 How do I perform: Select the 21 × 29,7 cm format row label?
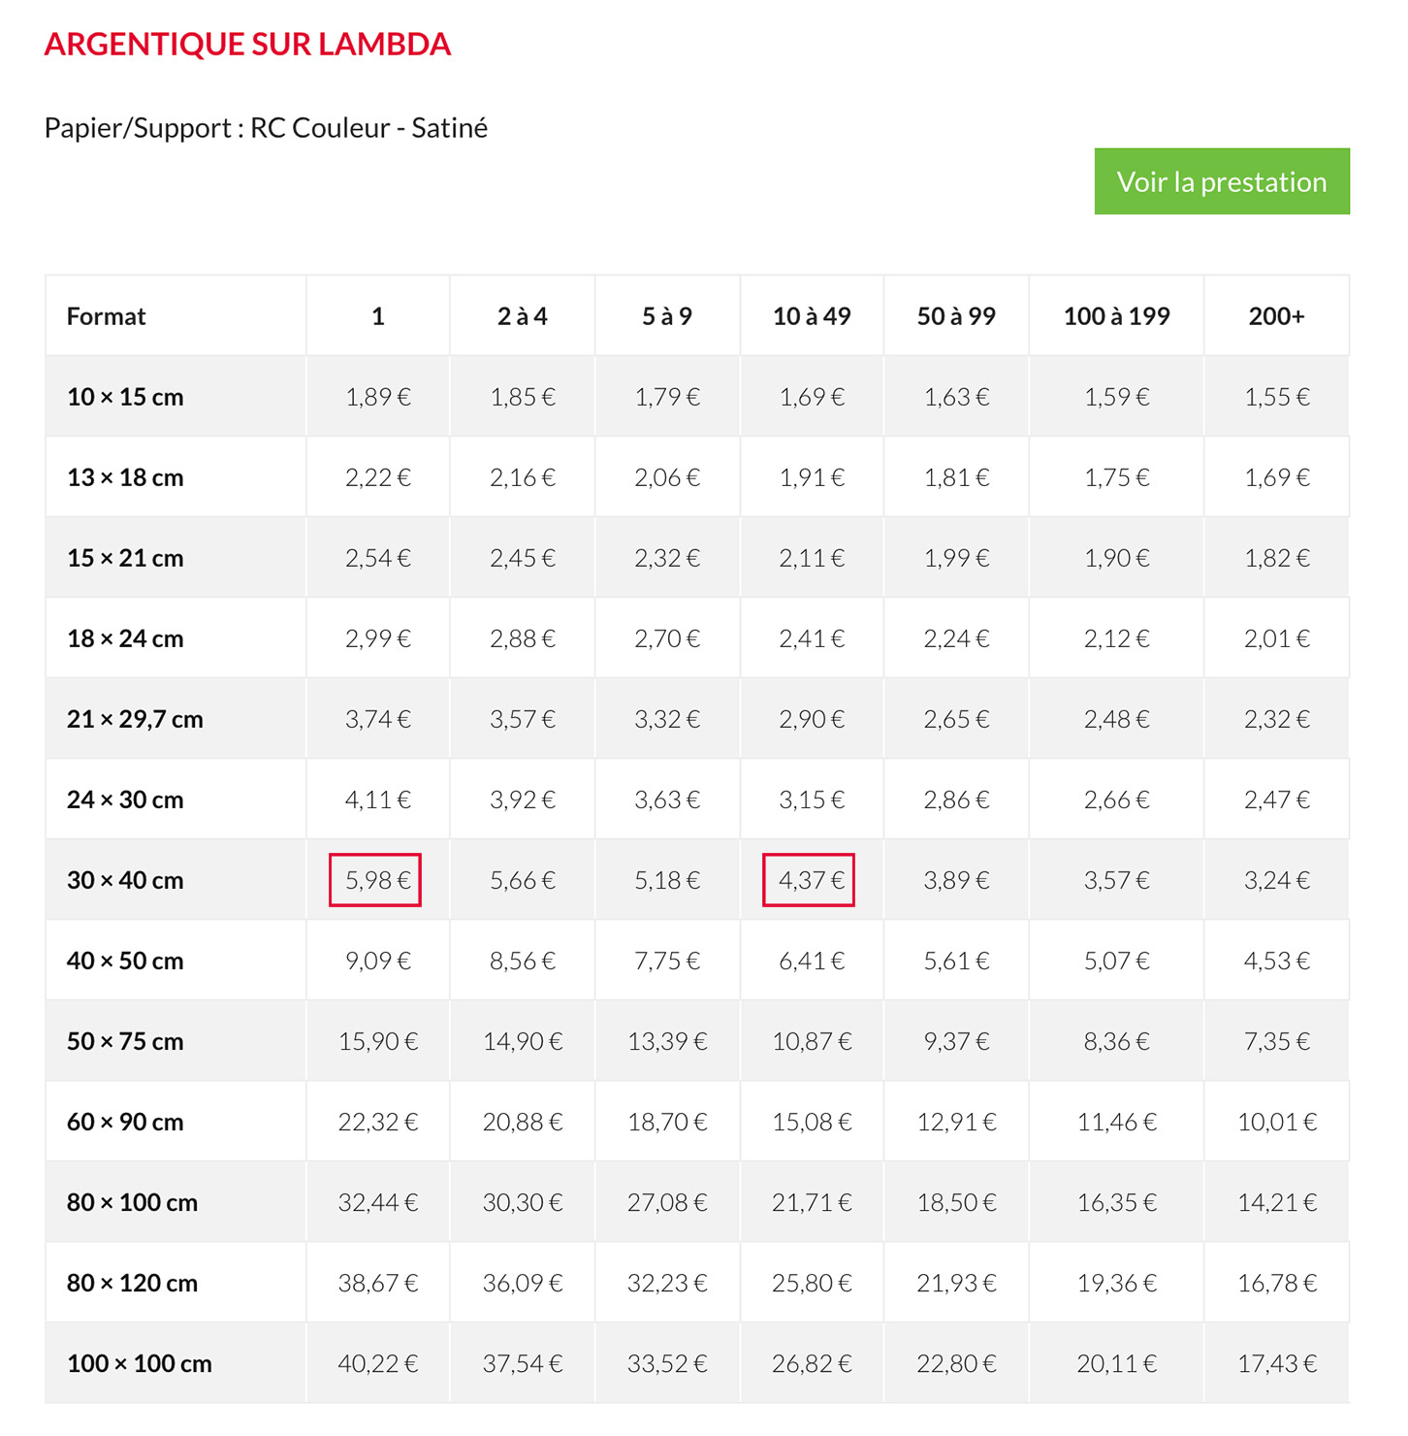(x=135, y=719)
